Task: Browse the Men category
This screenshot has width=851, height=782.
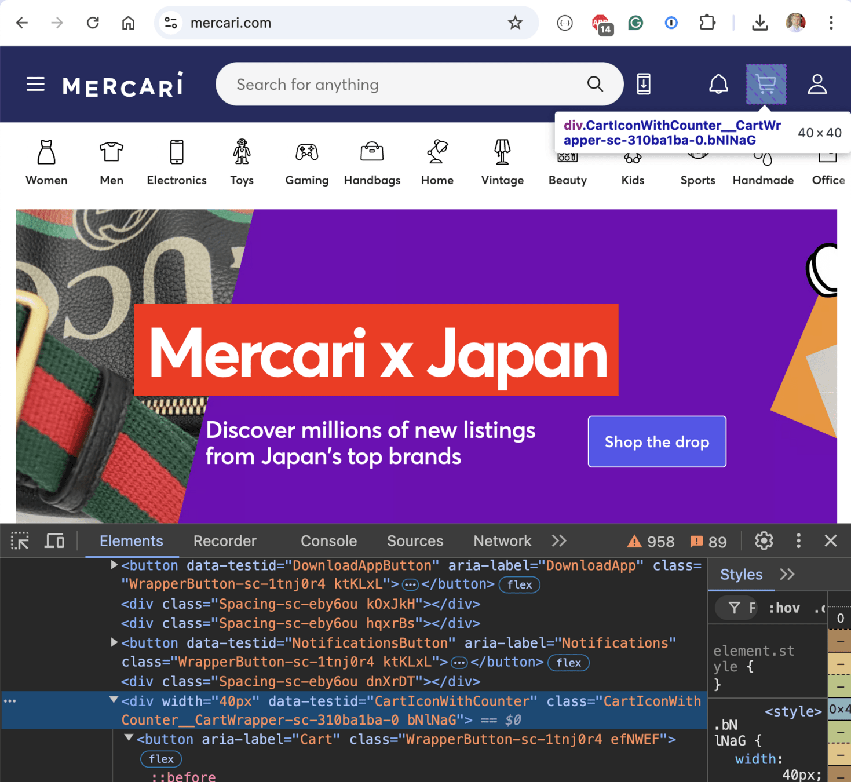Action: (x=111, y=163)
